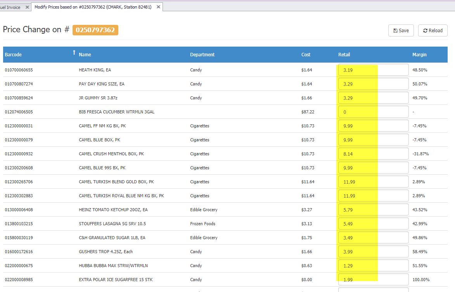
Task: Click Frozen Foods department for Stouffers Lasagna
Action: tap(202, 224)
